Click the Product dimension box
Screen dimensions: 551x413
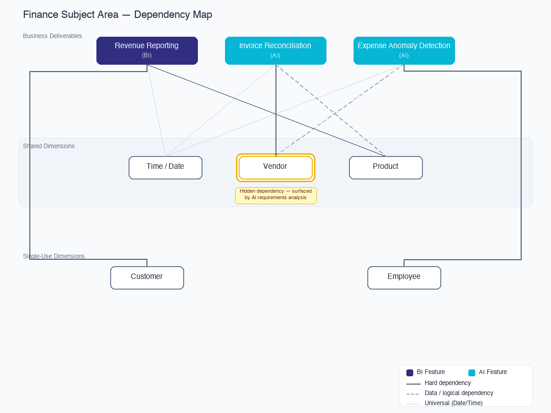click(386, 167)
